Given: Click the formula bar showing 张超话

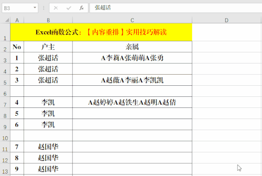Looking at the screenshot, I should click(x=176, y=8).
